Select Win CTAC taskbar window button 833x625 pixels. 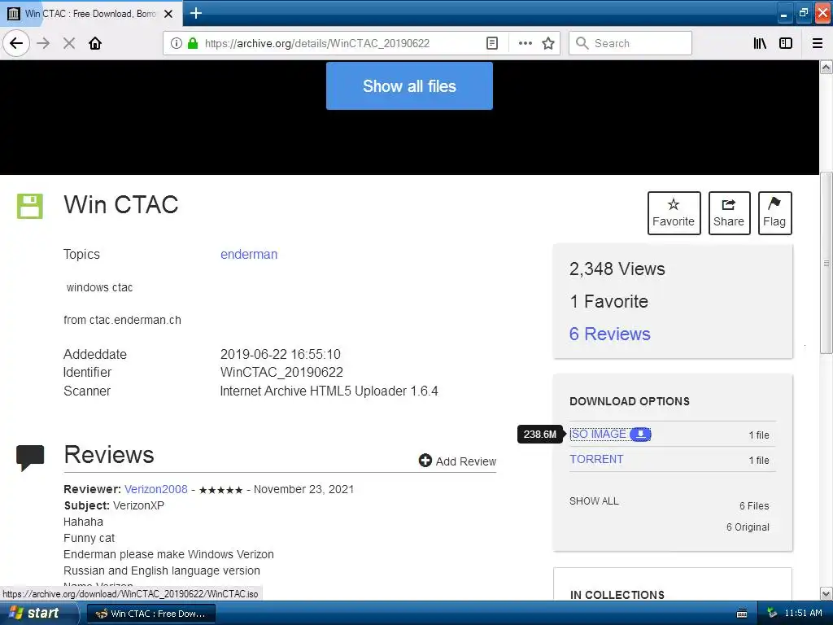tap(150, 614)
